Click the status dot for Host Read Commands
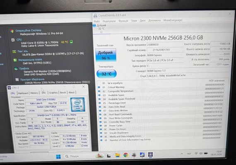Viewport: 236px width, 165px height. (100, 115)
